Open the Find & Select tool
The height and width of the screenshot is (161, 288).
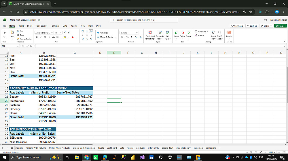[219, 35]
